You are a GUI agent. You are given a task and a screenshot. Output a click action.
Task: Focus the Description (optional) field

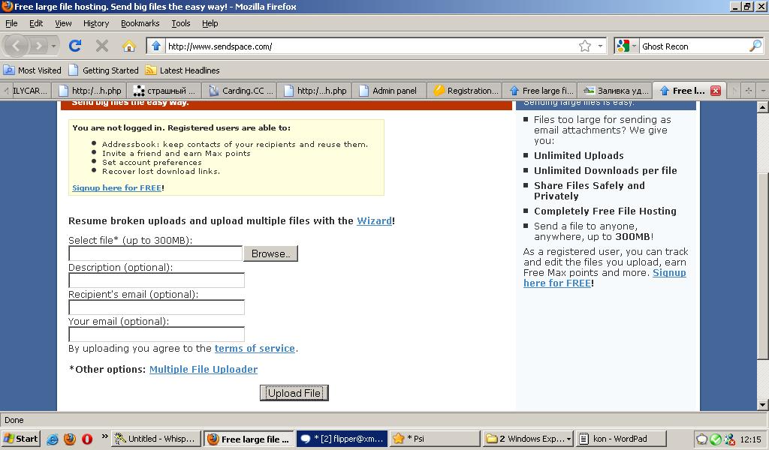pyautogui.click(x=156, y=280)
